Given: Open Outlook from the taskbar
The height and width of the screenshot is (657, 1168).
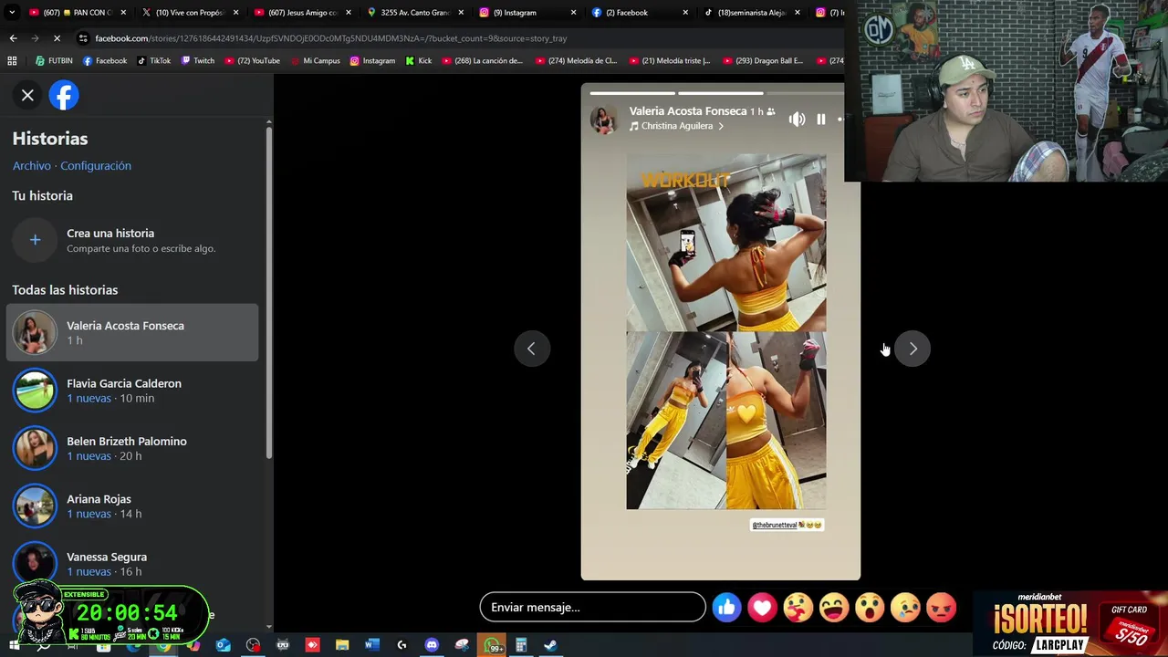Looking at the screenshot, I should tap(224, 645).
